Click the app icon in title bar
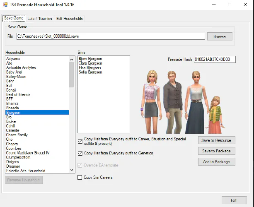254x207 pixels. (x=5, y=5)
